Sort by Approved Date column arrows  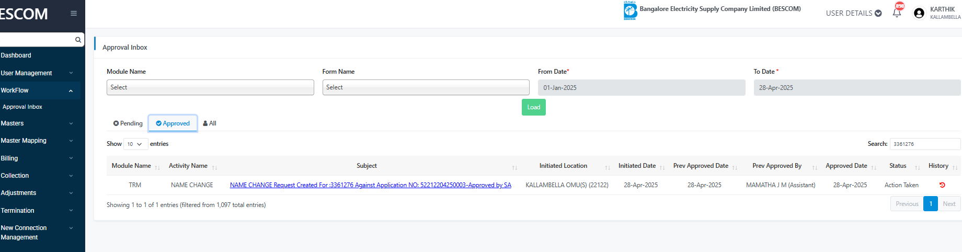pos(874,167)
